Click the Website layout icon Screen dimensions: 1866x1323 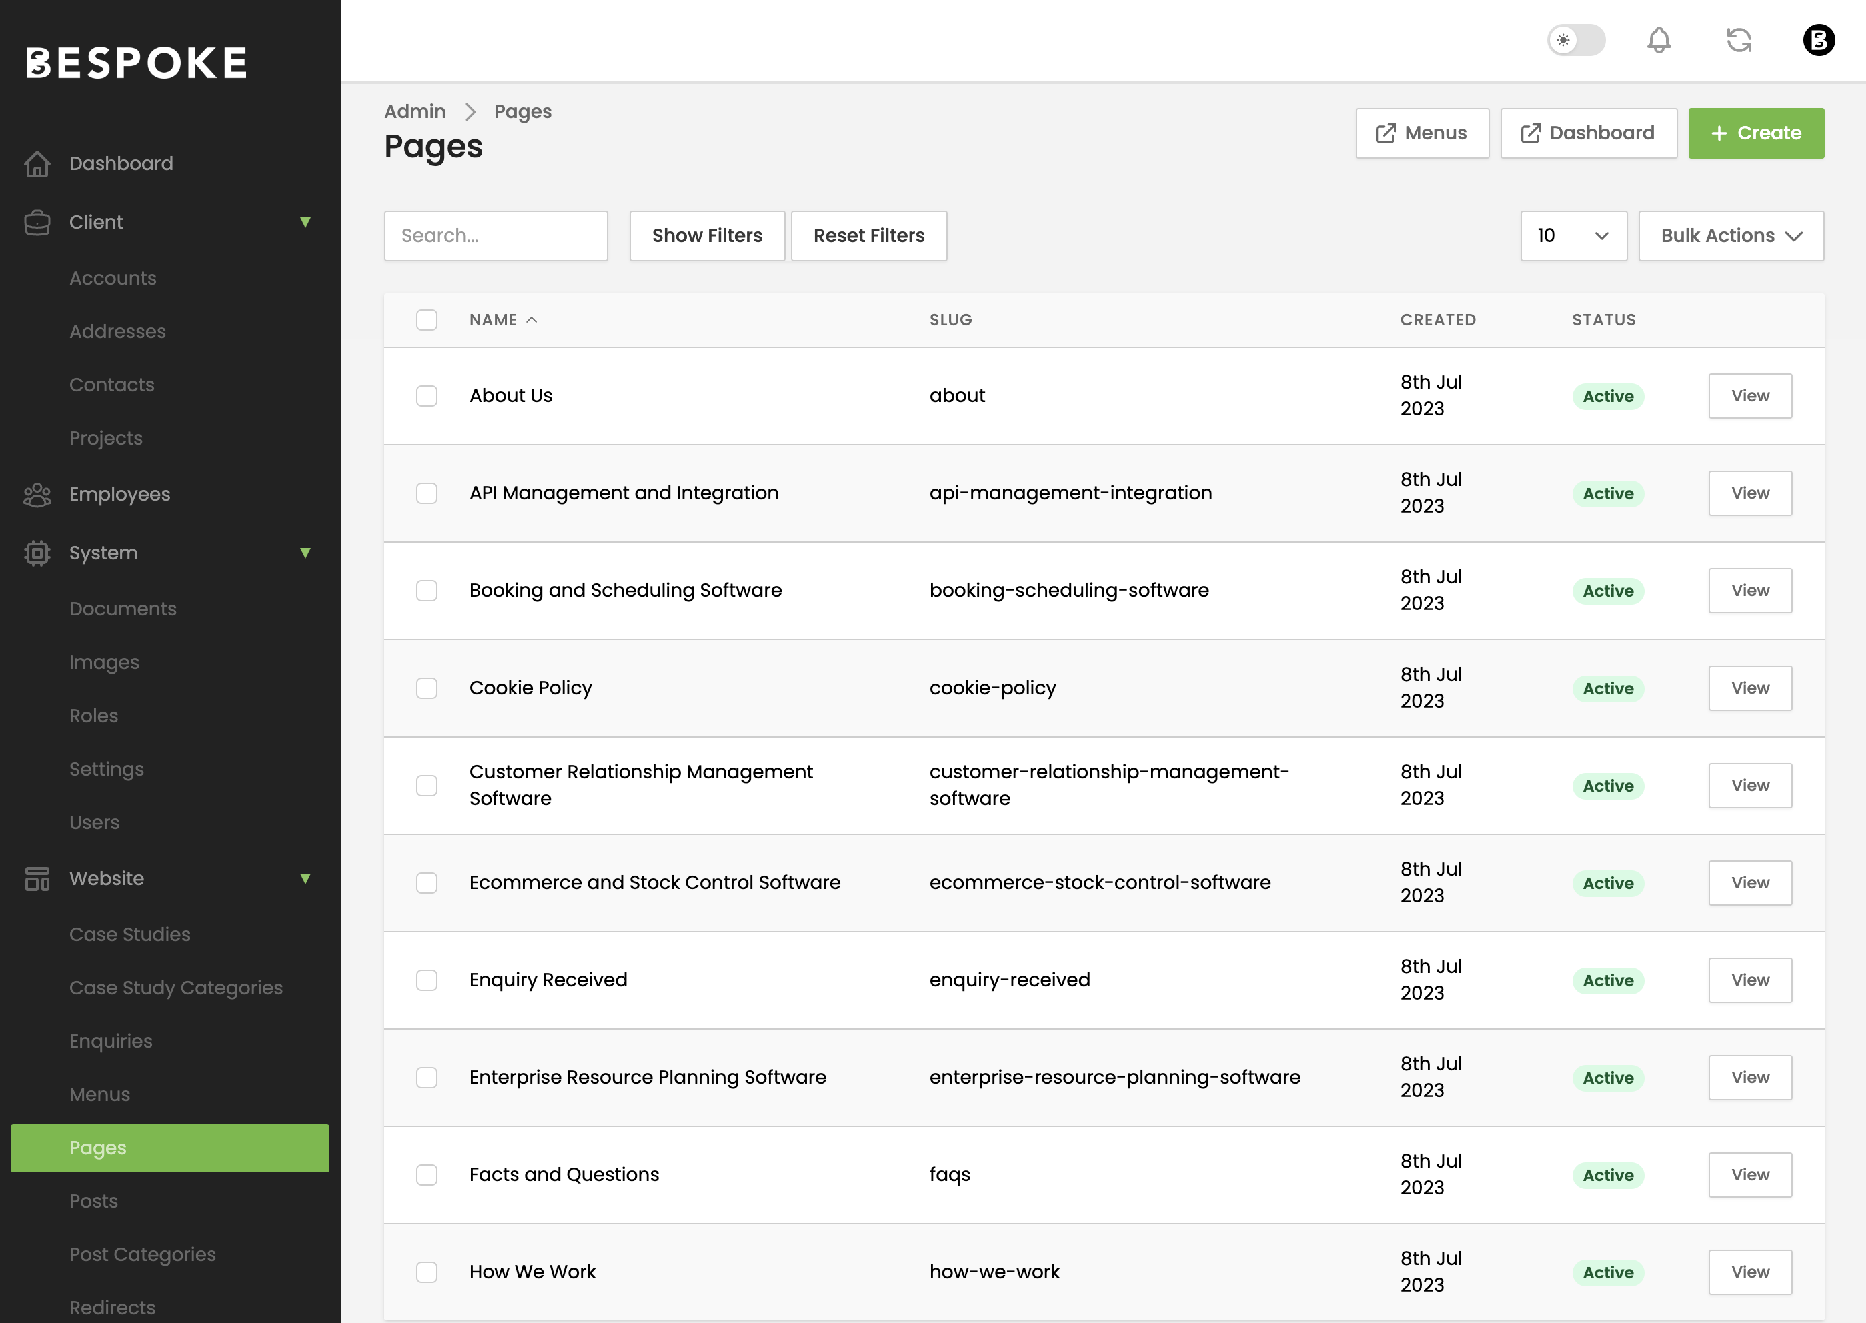pyautogui.click(x=37, y=878)
